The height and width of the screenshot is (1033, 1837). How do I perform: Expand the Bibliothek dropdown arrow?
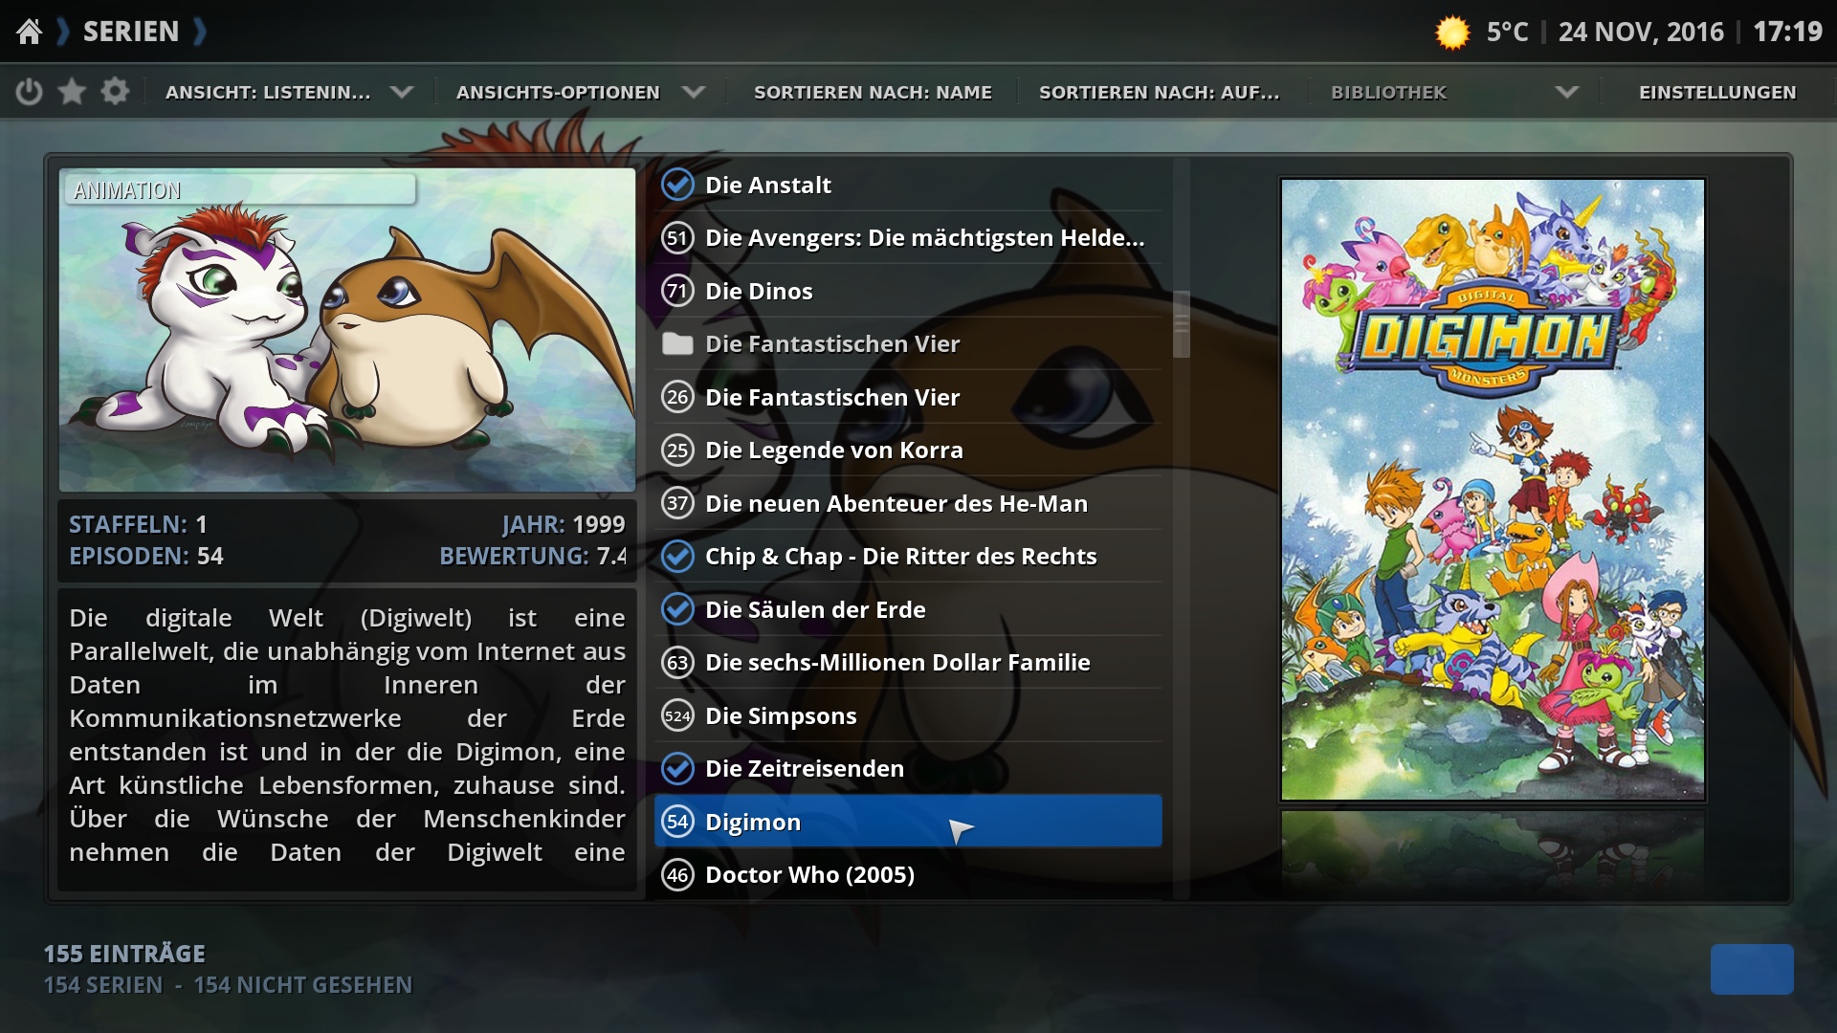(1566, 92)
